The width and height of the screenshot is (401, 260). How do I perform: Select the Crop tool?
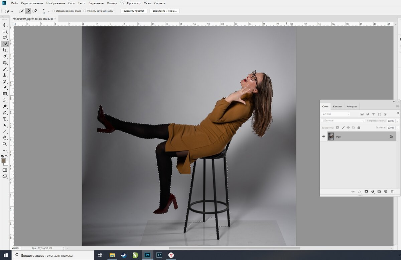[x=5, y=50]
